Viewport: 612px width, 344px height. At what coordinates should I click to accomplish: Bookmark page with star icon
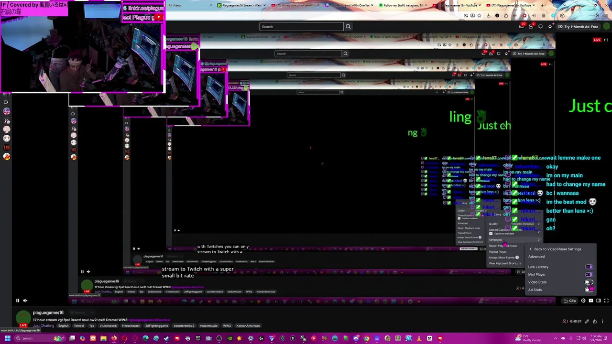(x=479, y=16)
